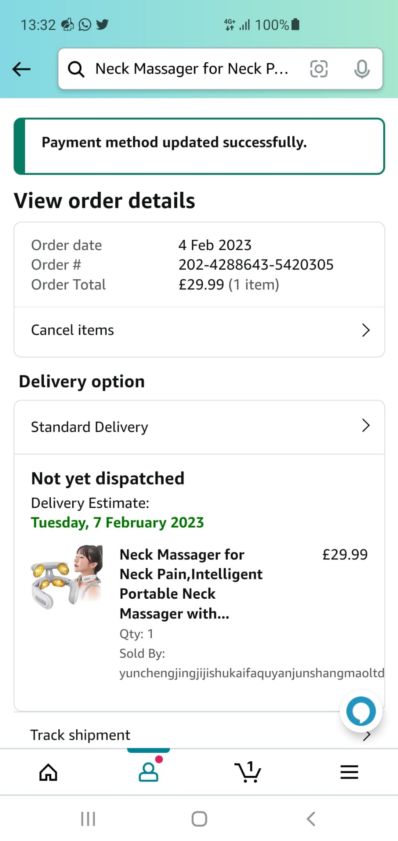Tap the order number 202-4288643-5420305

click(256, 265)
